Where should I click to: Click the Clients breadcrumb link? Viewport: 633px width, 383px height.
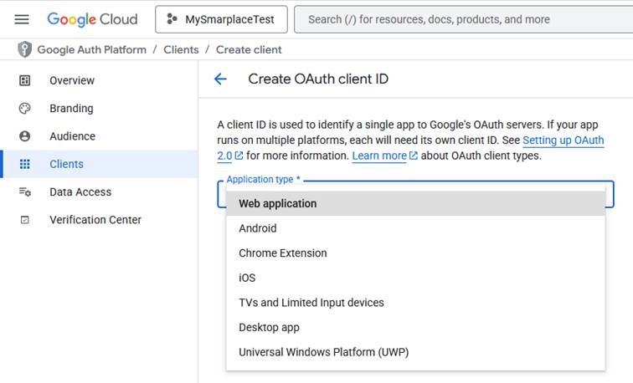181,49
